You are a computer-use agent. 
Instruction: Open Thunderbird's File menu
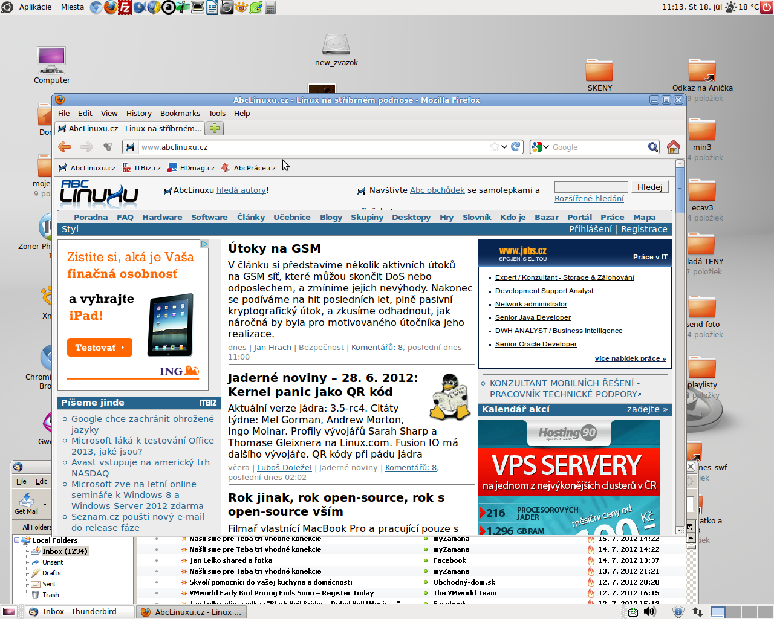tap(21, 481)
